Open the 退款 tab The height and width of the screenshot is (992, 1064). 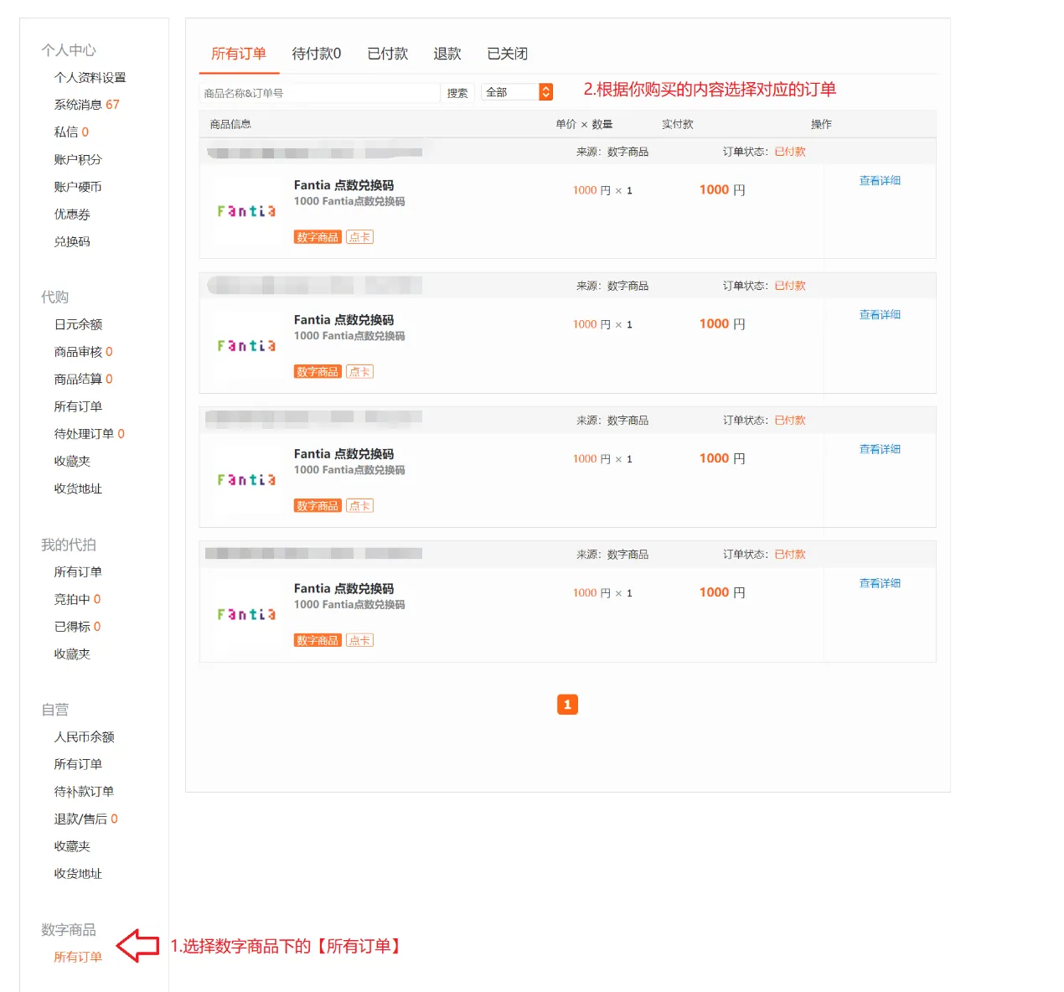coord(447,54)
